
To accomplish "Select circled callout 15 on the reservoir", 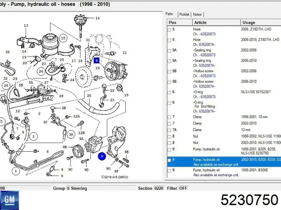I will click(x=63, y=38).
